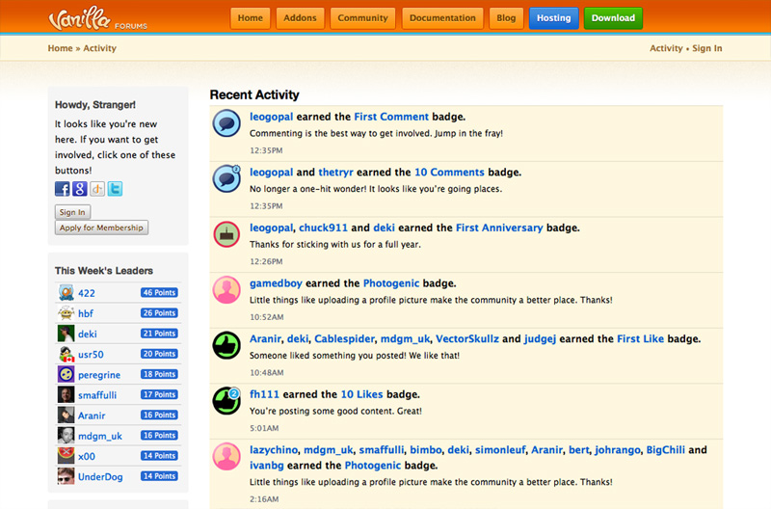Image resolution: width=771 pixels, height=509 pixels.
Task: Open the Addons menu item
Action: tap(301, 18)
